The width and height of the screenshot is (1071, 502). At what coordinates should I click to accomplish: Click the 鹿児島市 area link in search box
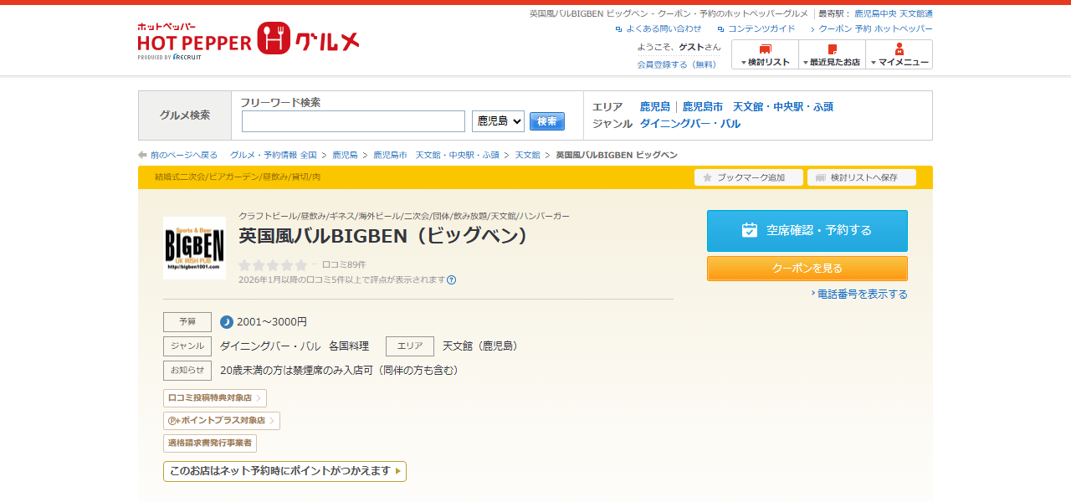point(703,107)
